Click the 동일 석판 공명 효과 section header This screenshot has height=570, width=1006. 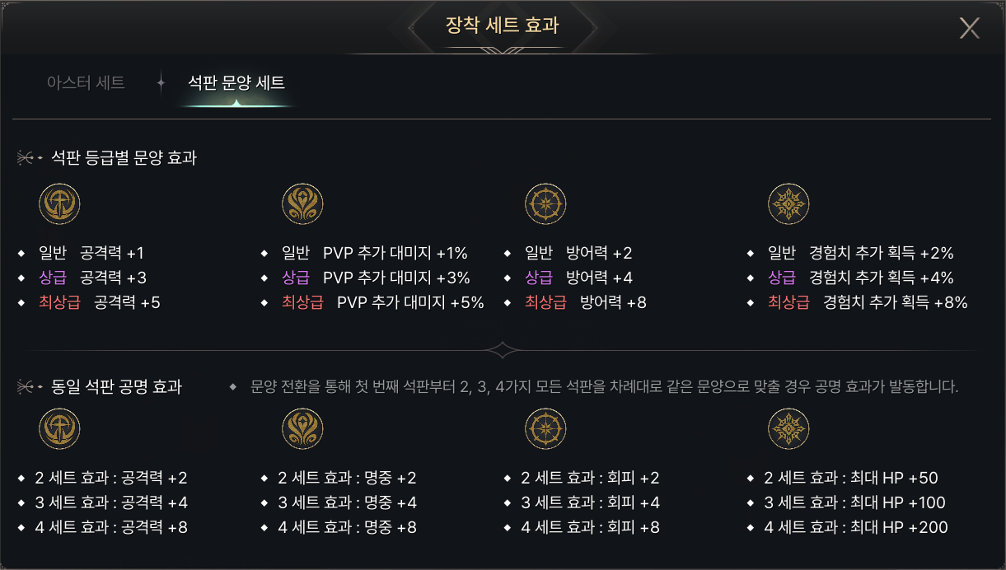(116, 386)
